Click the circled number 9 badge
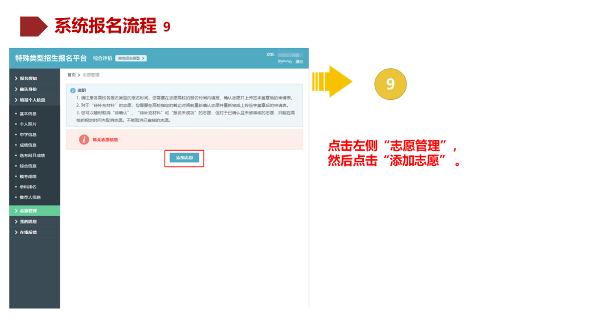The height and width of the screenshot is (332, 591). [x=390, y=83]
